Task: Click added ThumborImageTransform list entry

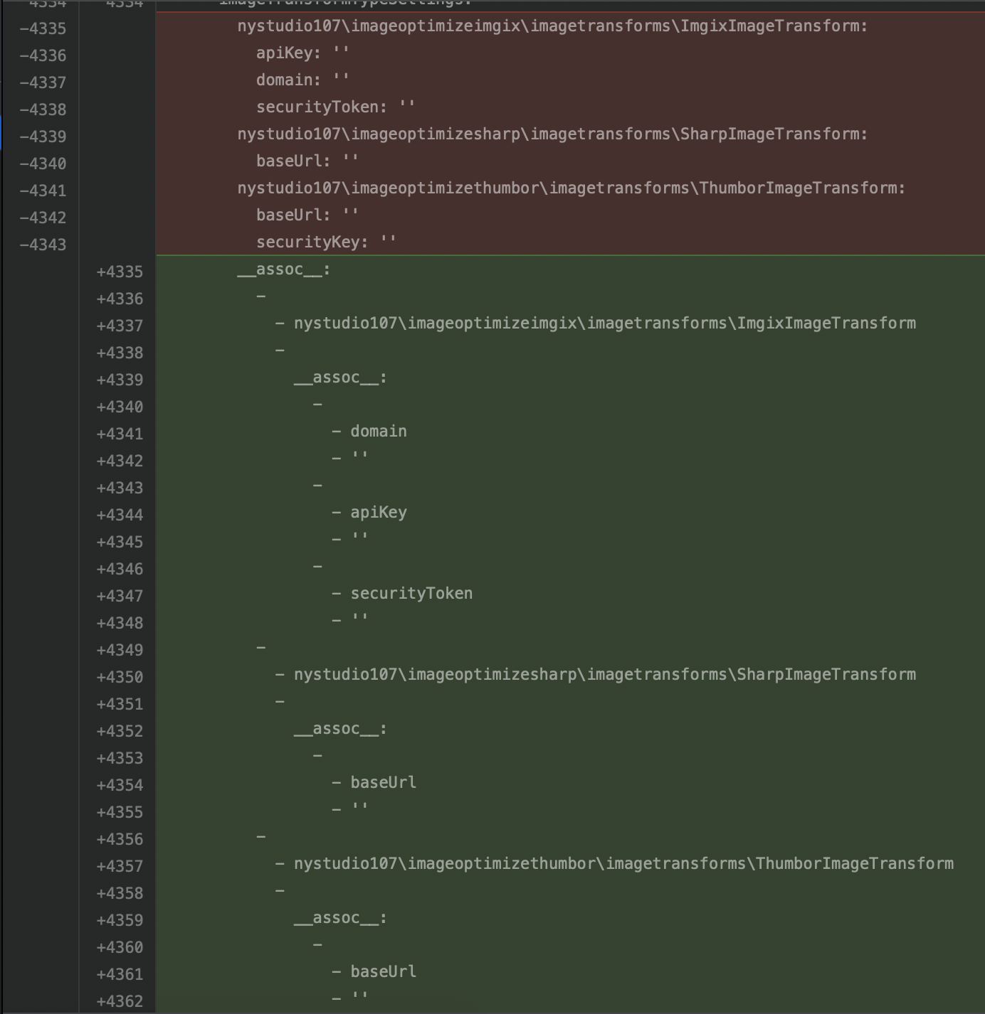Action: (614, 864)
